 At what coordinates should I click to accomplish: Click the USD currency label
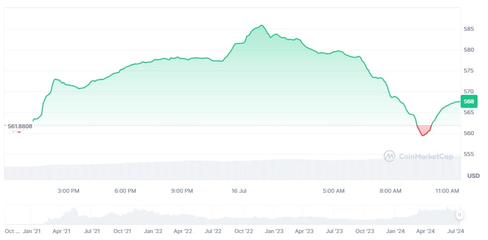pyautogui.click(x=474, y=175)
